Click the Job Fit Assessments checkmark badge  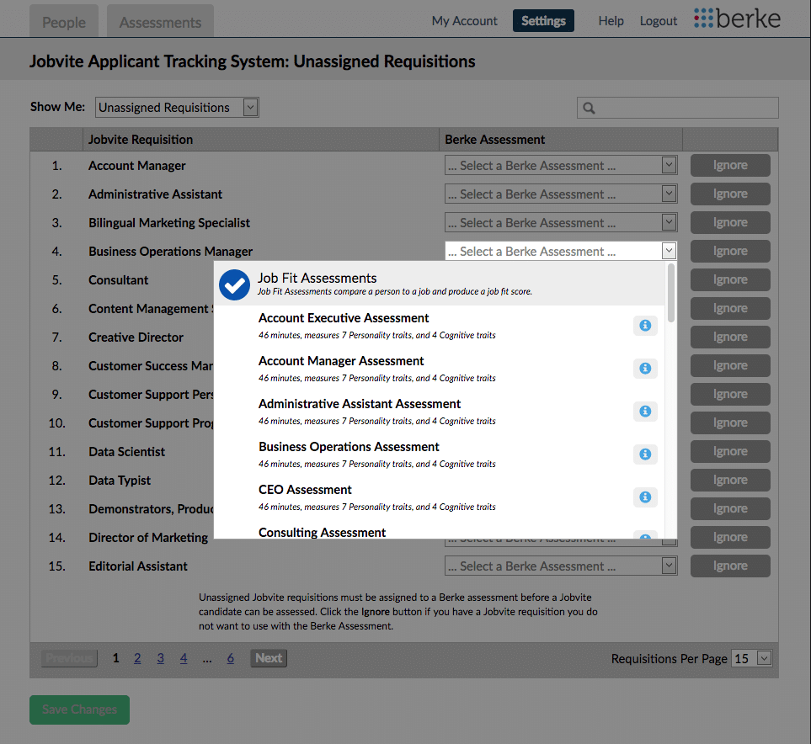tap(234, 284)
